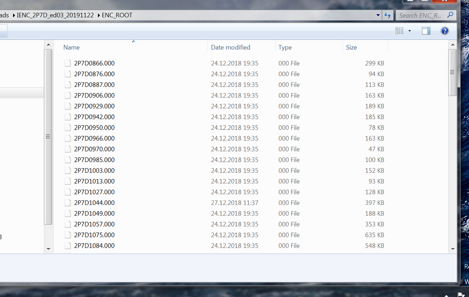Image resolution: width=469 pixels, height=297 pixels.
Task: Click the 353 KB size value
Action: (375, 224)
